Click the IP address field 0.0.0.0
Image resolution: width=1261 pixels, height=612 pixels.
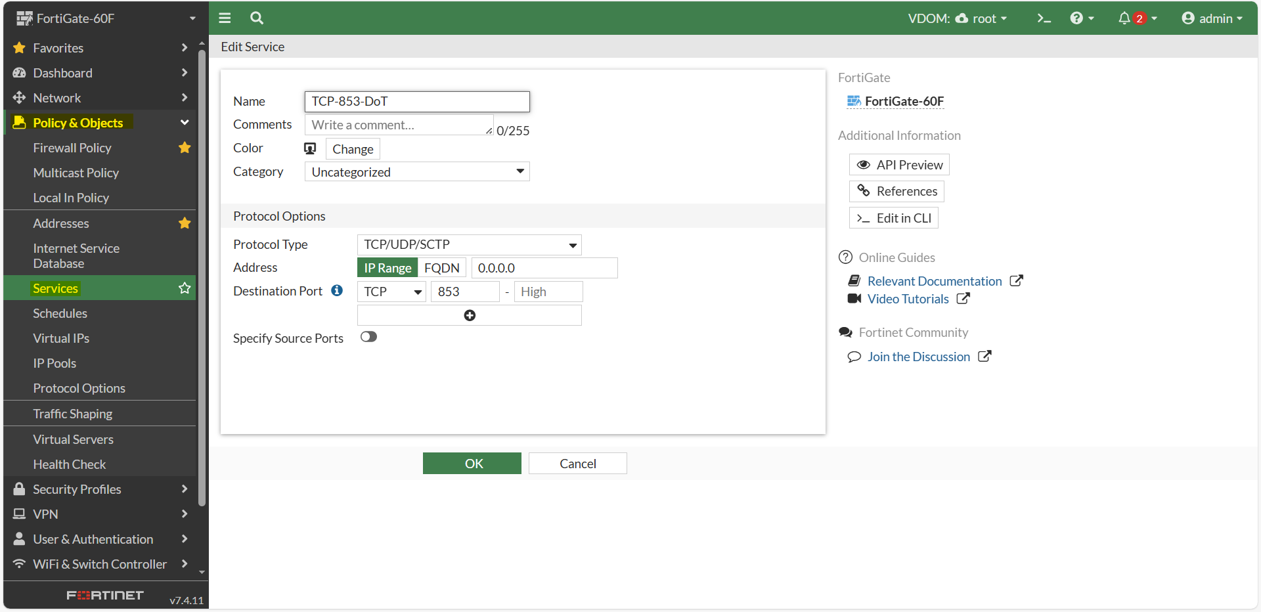click(544, 268)
